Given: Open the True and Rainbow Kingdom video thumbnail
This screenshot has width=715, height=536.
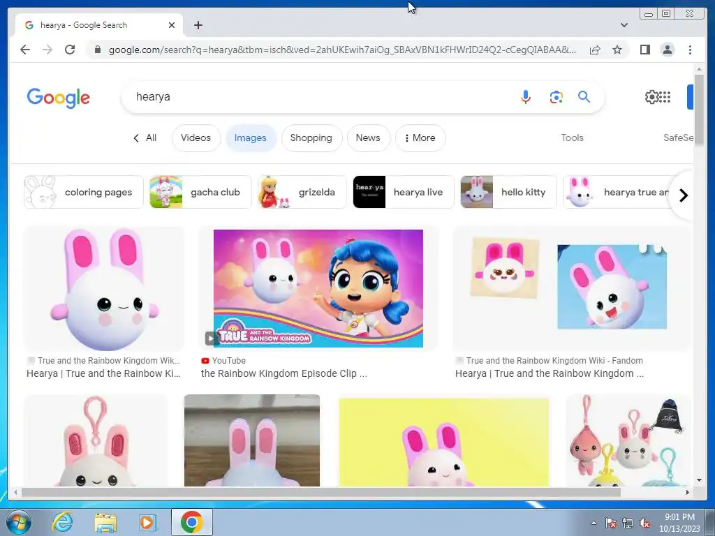Looking at the screenshot, I should click(x=318, y=288).
